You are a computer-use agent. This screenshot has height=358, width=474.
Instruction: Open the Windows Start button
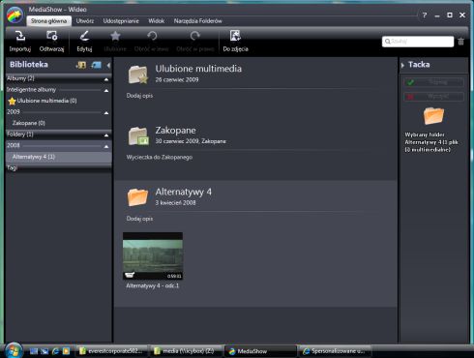pos(14,350)
